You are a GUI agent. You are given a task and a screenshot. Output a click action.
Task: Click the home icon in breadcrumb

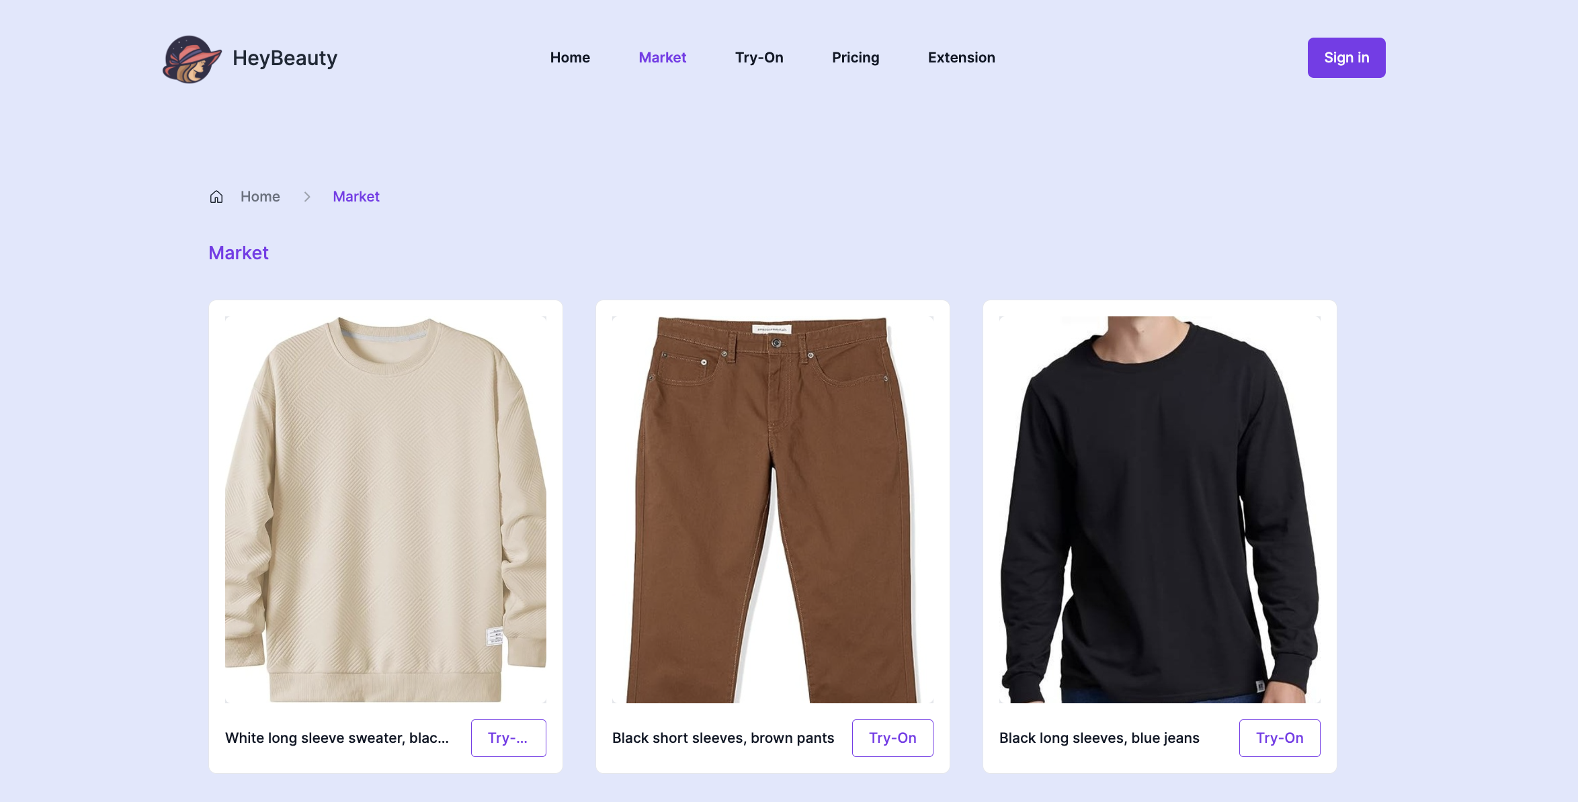(216, 197)
